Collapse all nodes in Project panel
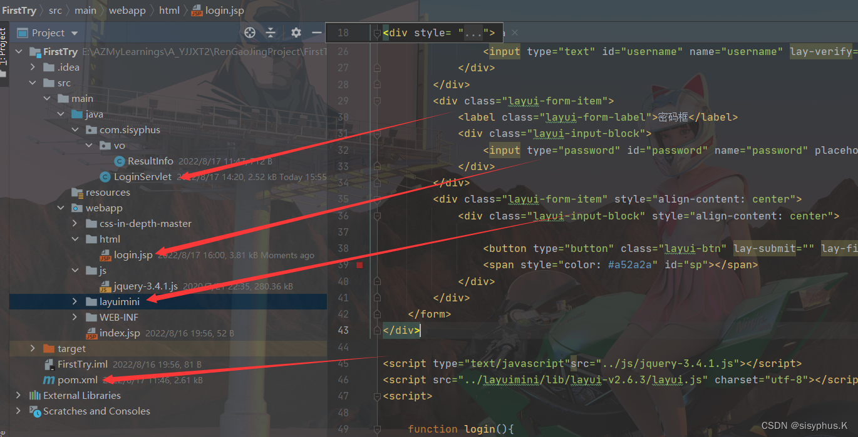This screenshot has width=858, height=437. point(271,33)
